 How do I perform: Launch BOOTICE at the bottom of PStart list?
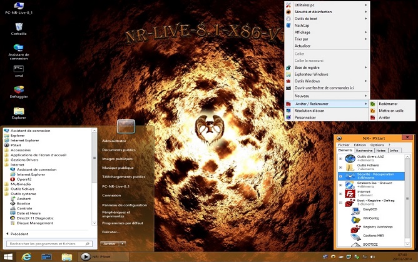[x=370, y=244]
